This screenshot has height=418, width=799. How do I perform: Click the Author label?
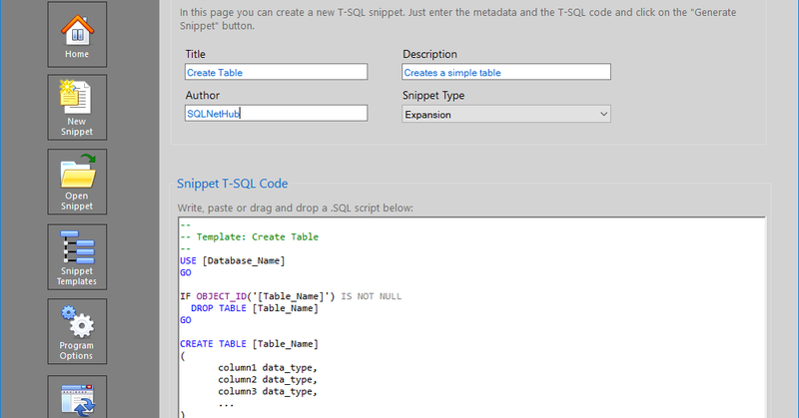click(x=203, y=95)
